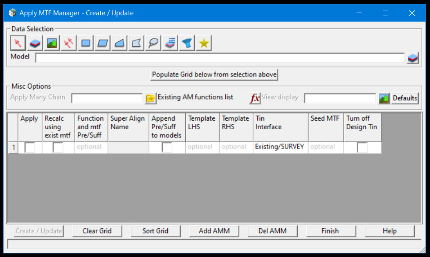The width and height of the screenshot is (430, 257).
Task: Pick the rectangle selection tool
Action: click(85, 43)
